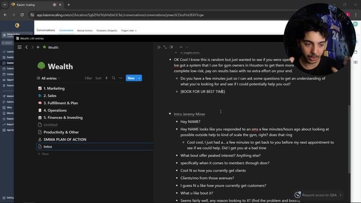The width and height of the screenshot is (361, 203).
Task: Click bullet 'Clients/mo from those avenues?'
Action: [207, 178]
